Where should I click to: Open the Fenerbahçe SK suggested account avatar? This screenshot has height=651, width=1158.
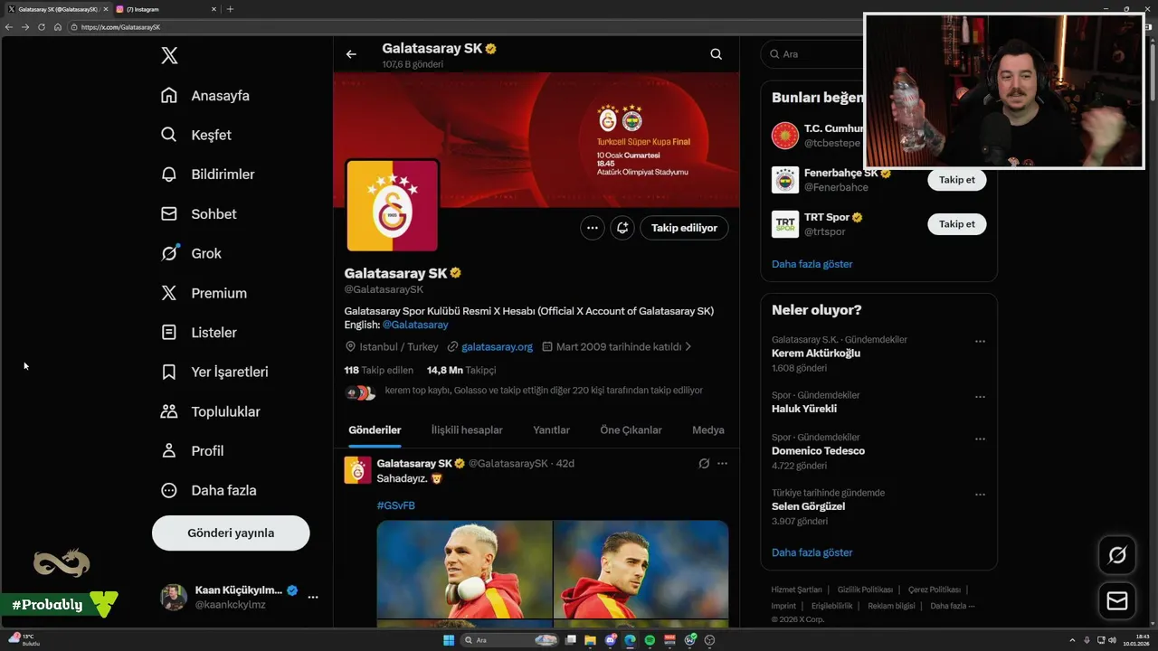(785, 180)
